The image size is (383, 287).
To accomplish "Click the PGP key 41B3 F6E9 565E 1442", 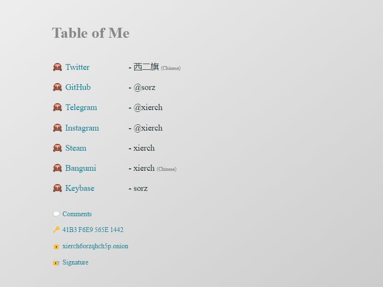I will point(93,230).
